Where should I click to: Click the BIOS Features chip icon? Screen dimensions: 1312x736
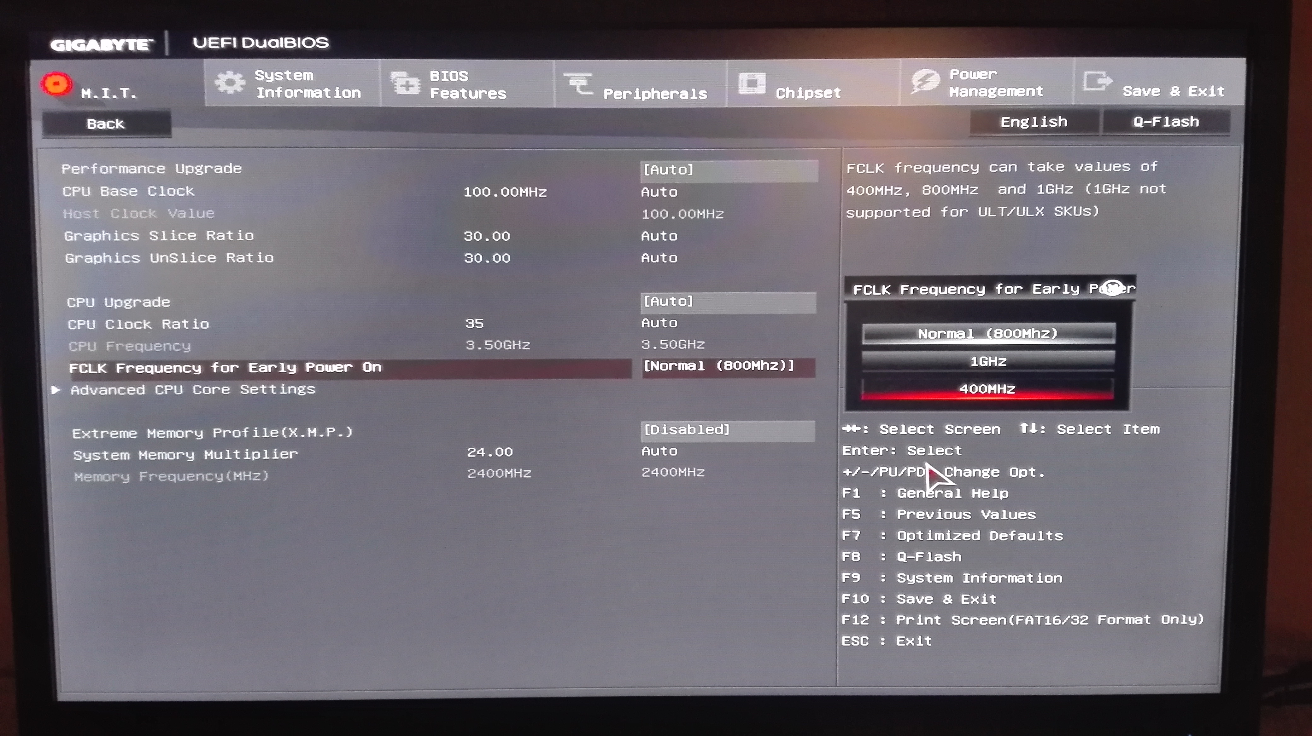click(405, 84)
